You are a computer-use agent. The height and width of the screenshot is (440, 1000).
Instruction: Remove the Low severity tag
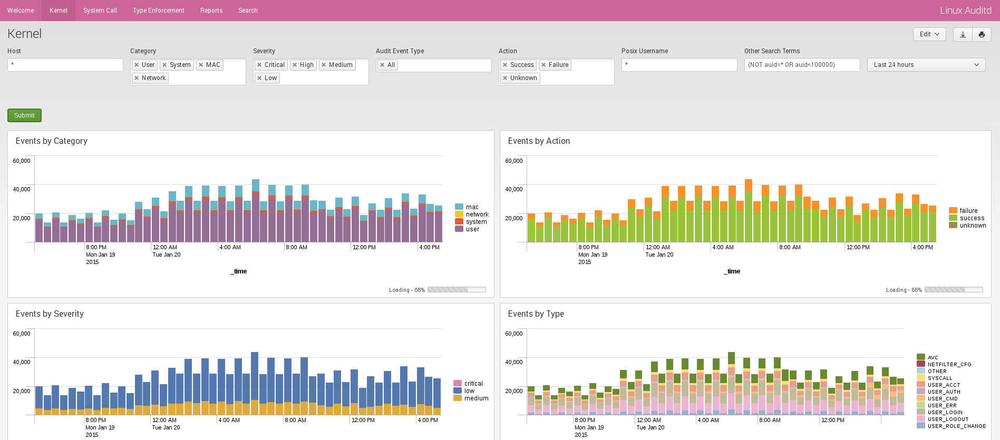point(259,78)
